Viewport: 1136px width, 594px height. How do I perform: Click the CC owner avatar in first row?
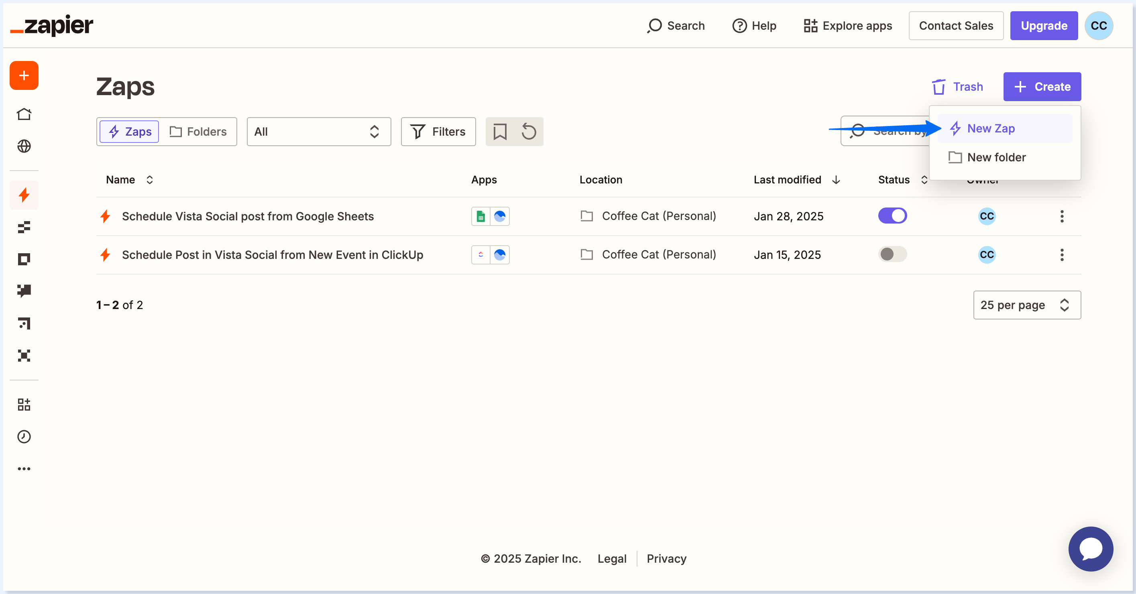pos(987,216)
